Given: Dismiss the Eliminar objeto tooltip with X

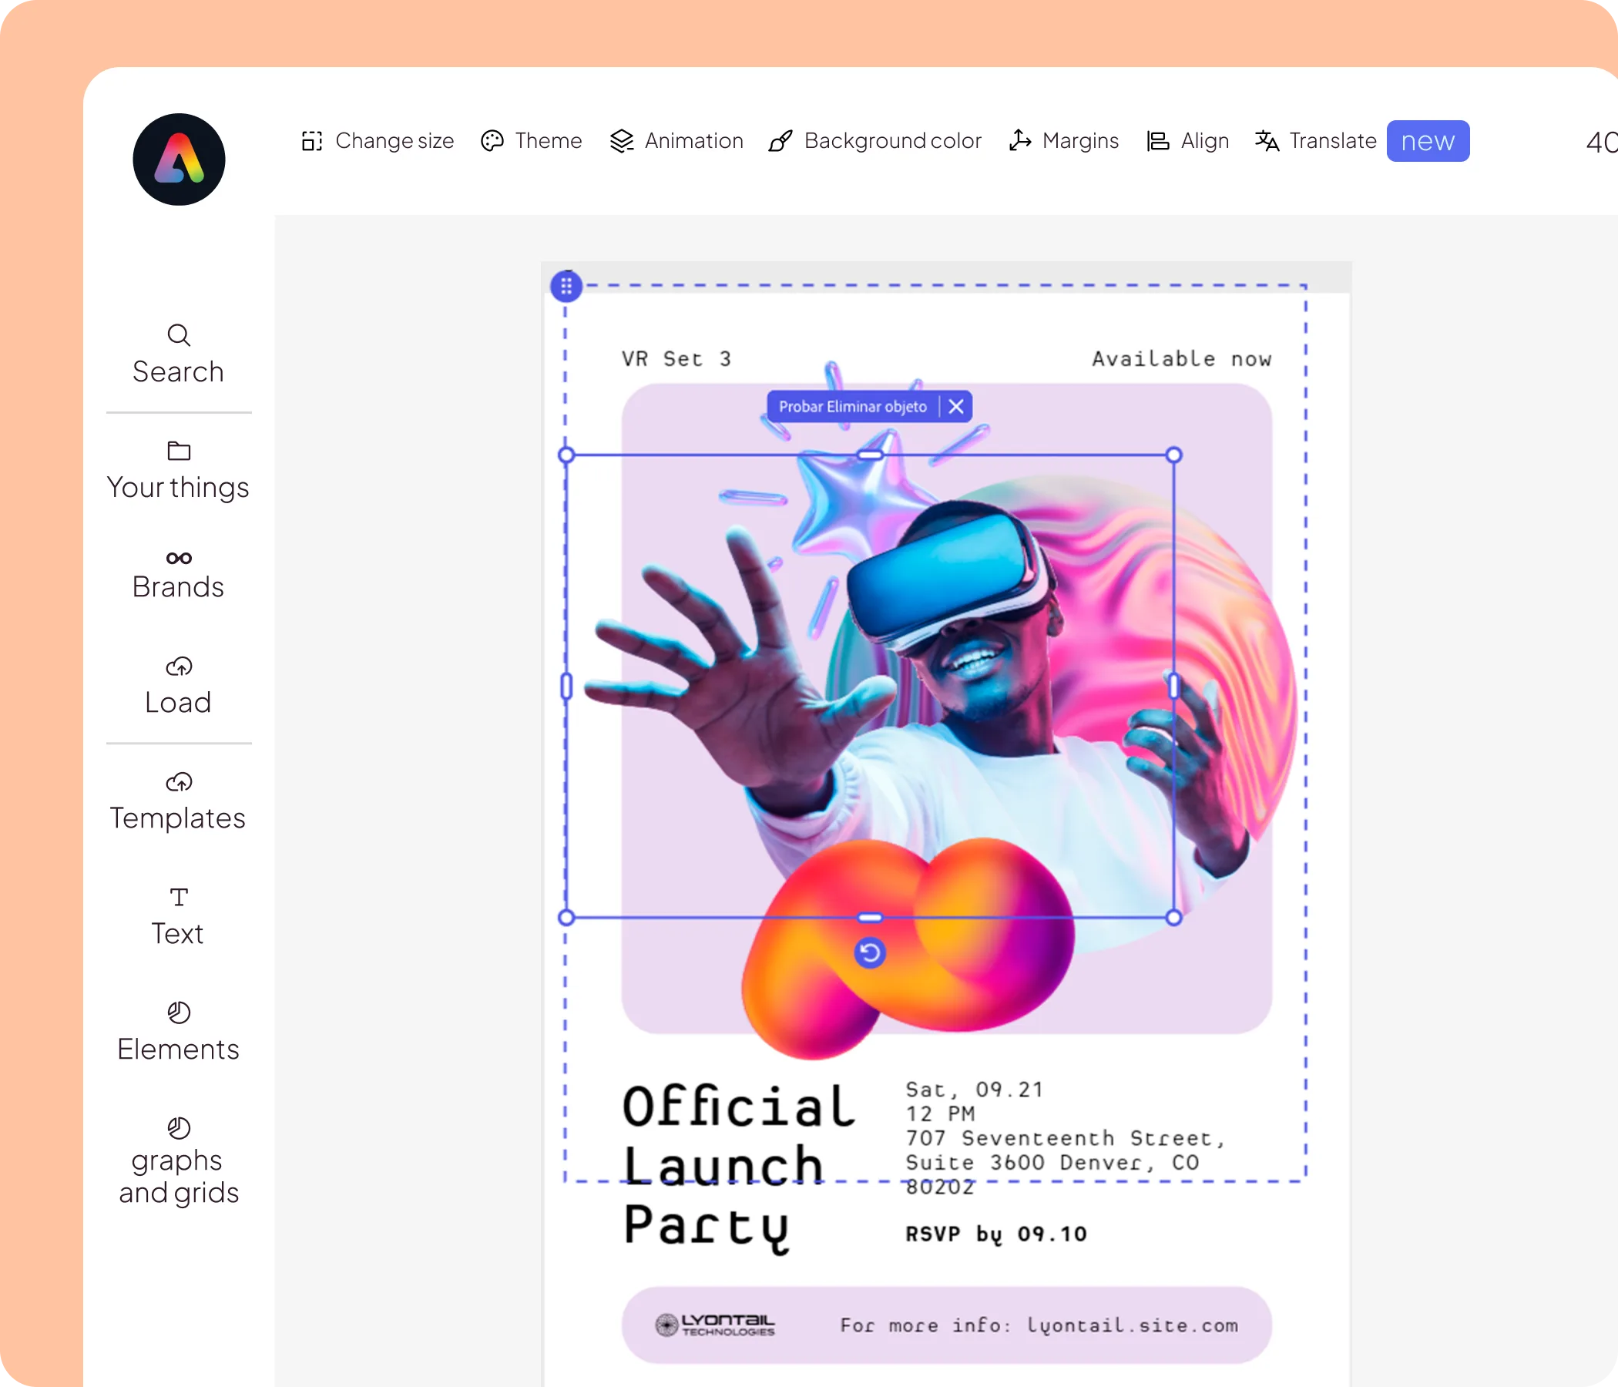Looking at the screenshot, I should coord(956,407).
